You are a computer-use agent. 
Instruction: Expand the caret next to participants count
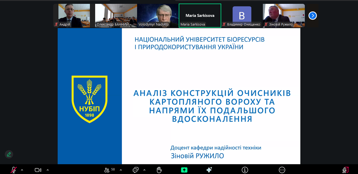pos(121,170)
